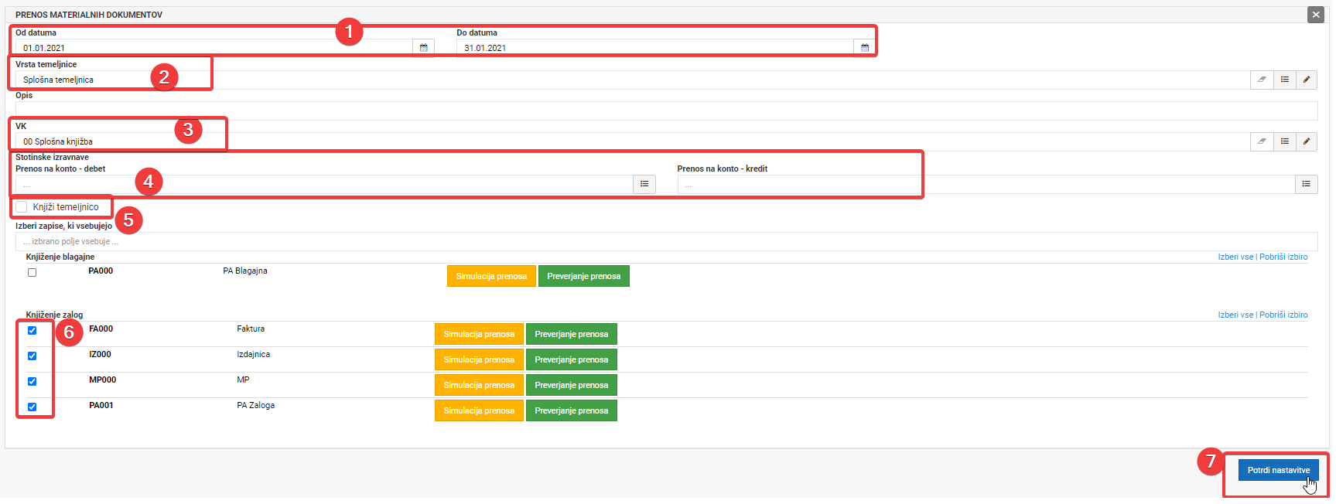This screenshot has width=1336, height=504.
Task: Run Simulacija prenosa for MP000
Action: point(479,385)
